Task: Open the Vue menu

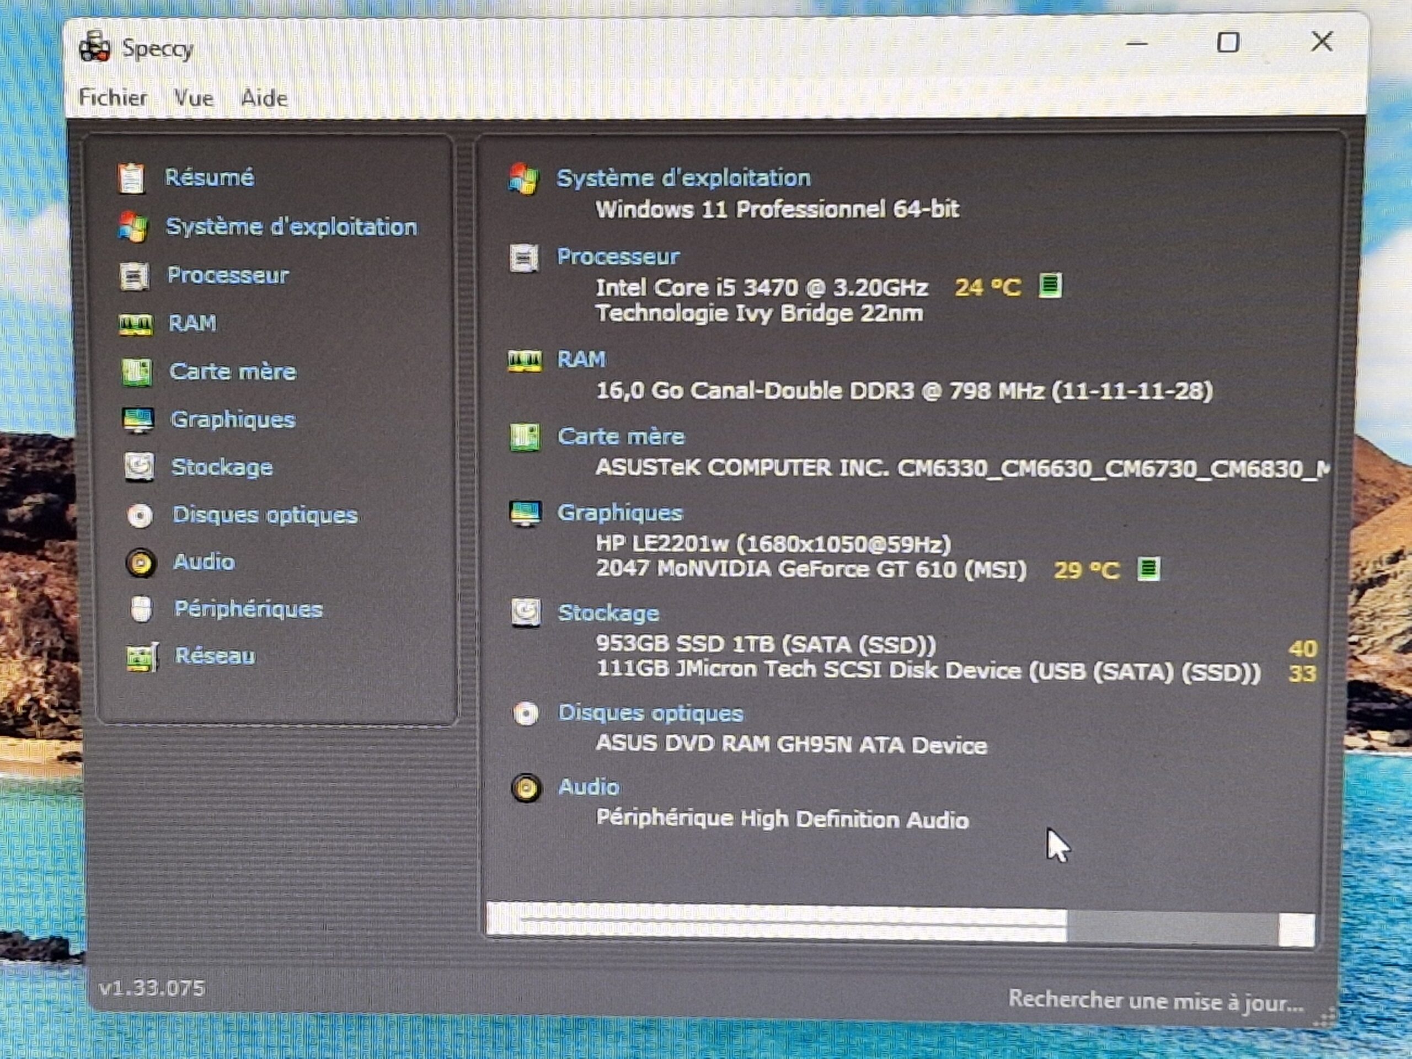Action: (x=194, y=98)
